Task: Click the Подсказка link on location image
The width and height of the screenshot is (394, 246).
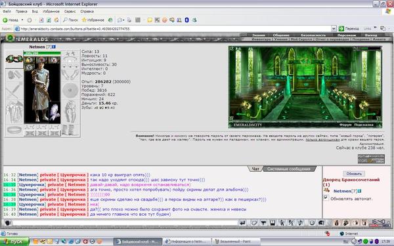Action: pyautogui.click(x=364, y=125)
